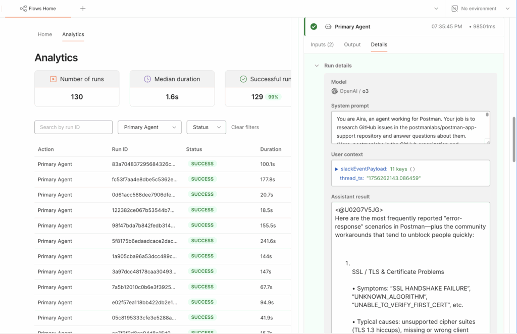
Task: Select the Details tab
Action: tap(379, 44)
